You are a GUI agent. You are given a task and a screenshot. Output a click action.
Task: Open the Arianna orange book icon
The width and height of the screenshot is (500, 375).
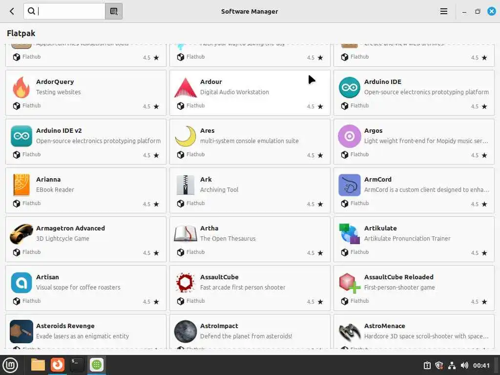(21, 185)
